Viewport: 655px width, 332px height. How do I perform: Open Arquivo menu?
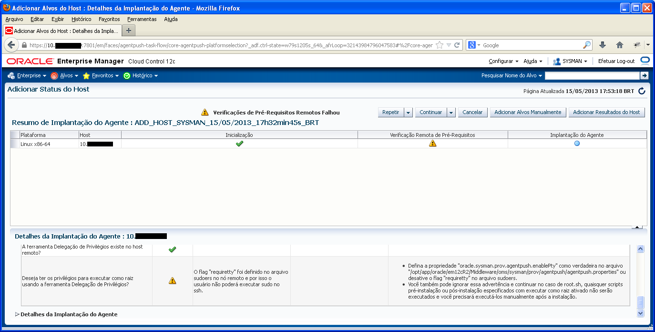[14, 19]
